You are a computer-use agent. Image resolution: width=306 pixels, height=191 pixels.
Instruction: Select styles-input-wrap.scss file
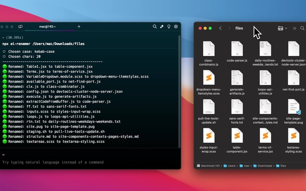(208, 141)
